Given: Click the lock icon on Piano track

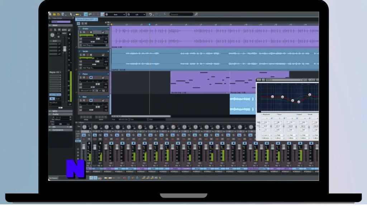Looking at the screenshot, I should tap(103, 78).
